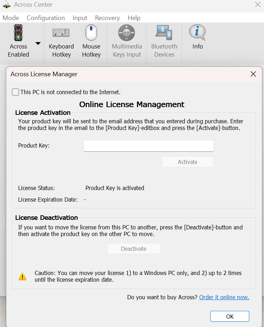The height and width of the screenshot is (327, 264).
Task: Open the Mode menu
Action: click(11, 18)
